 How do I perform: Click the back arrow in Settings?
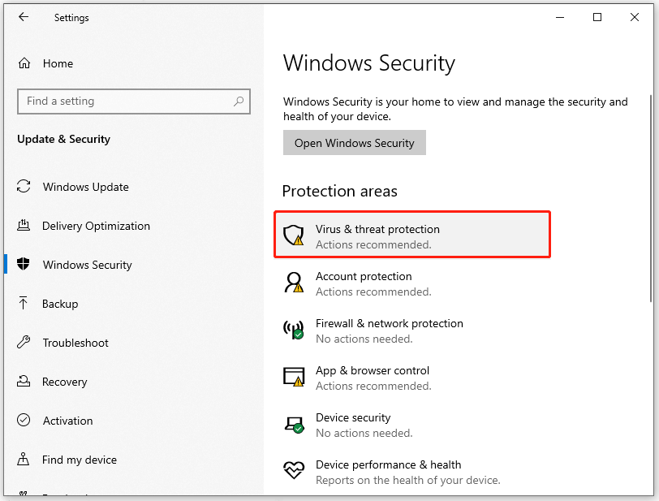click(24, 17)
